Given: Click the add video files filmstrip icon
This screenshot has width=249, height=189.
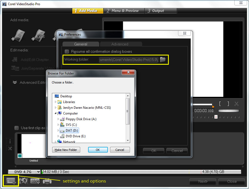Looking at the screenshot, I should point(18,35).
